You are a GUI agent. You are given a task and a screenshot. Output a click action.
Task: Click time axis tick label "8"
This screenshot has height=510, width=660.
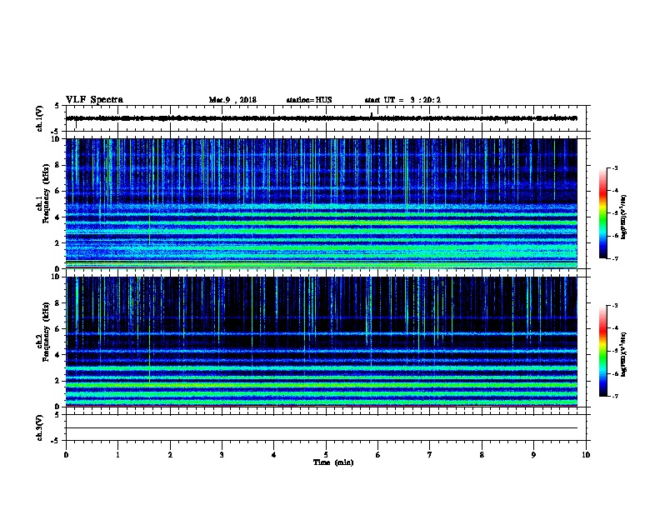pos(482,454)
